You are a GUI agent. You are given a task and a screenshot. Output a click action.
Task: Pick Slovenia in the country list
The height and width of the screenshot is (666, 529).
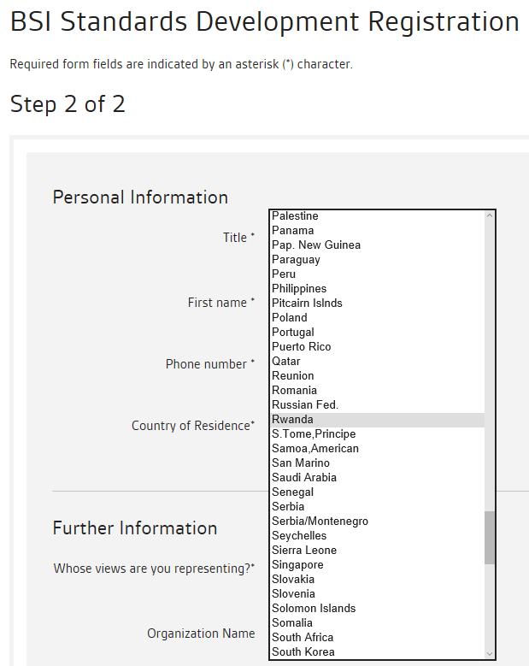coord(293,594)
